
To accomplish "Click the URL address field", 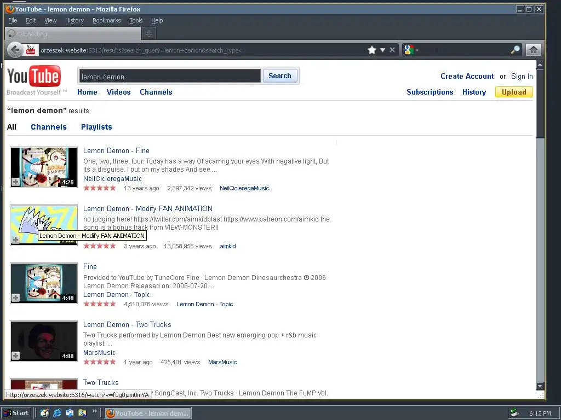I will coord(202,50).
